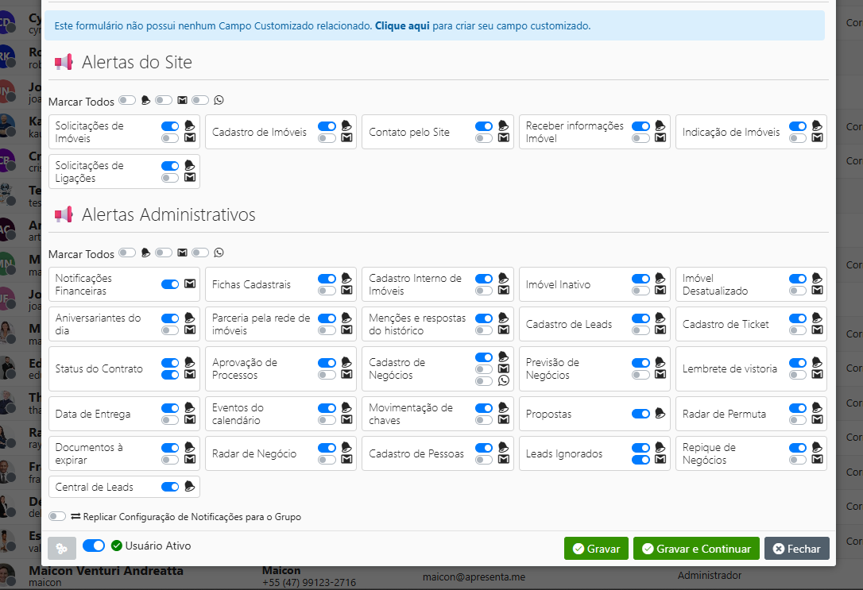Disable bell notification for Cadastro de Leads
This screenshot has height=590, width=863.
point(640,318)
